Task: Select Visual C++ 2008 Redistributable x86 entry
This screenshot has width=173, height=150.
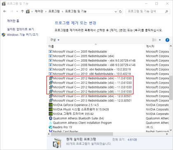Action: (x=94, y=65)
